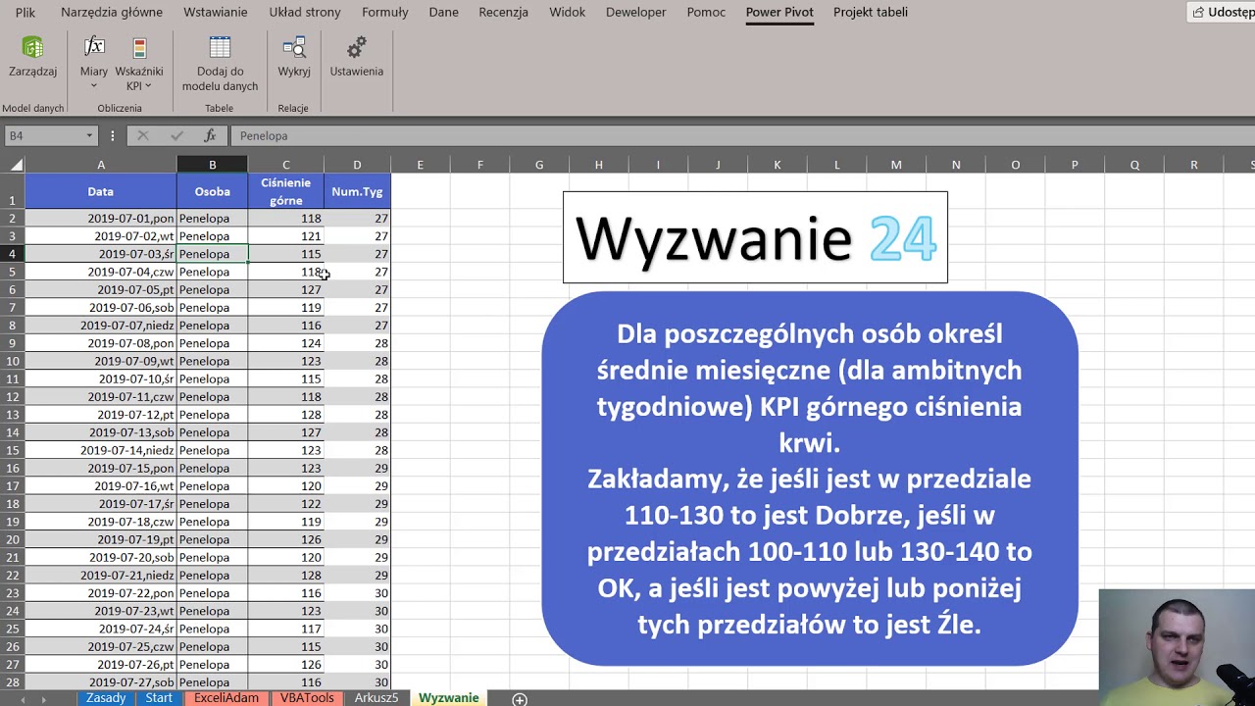This screenshot has width=1255, height=706.
Task: Add a new sheet with plus icon
Action: tap(520, 698)
